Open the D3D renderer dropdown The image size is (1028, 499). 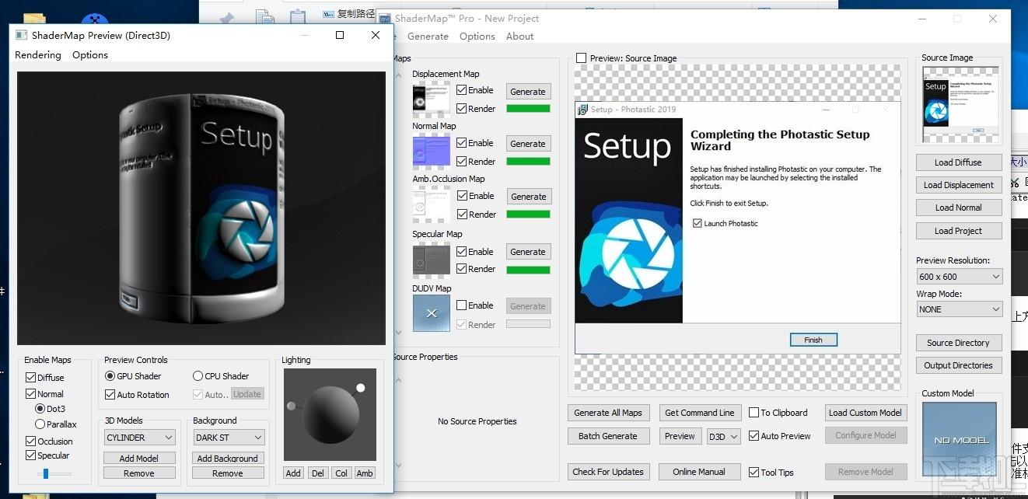[724, 437]
